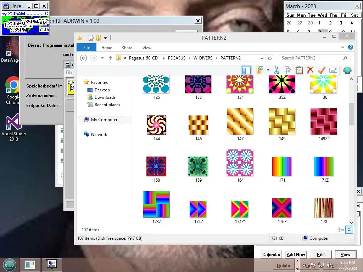Paste using the clipboard toolbar icon

pos(299,70)
